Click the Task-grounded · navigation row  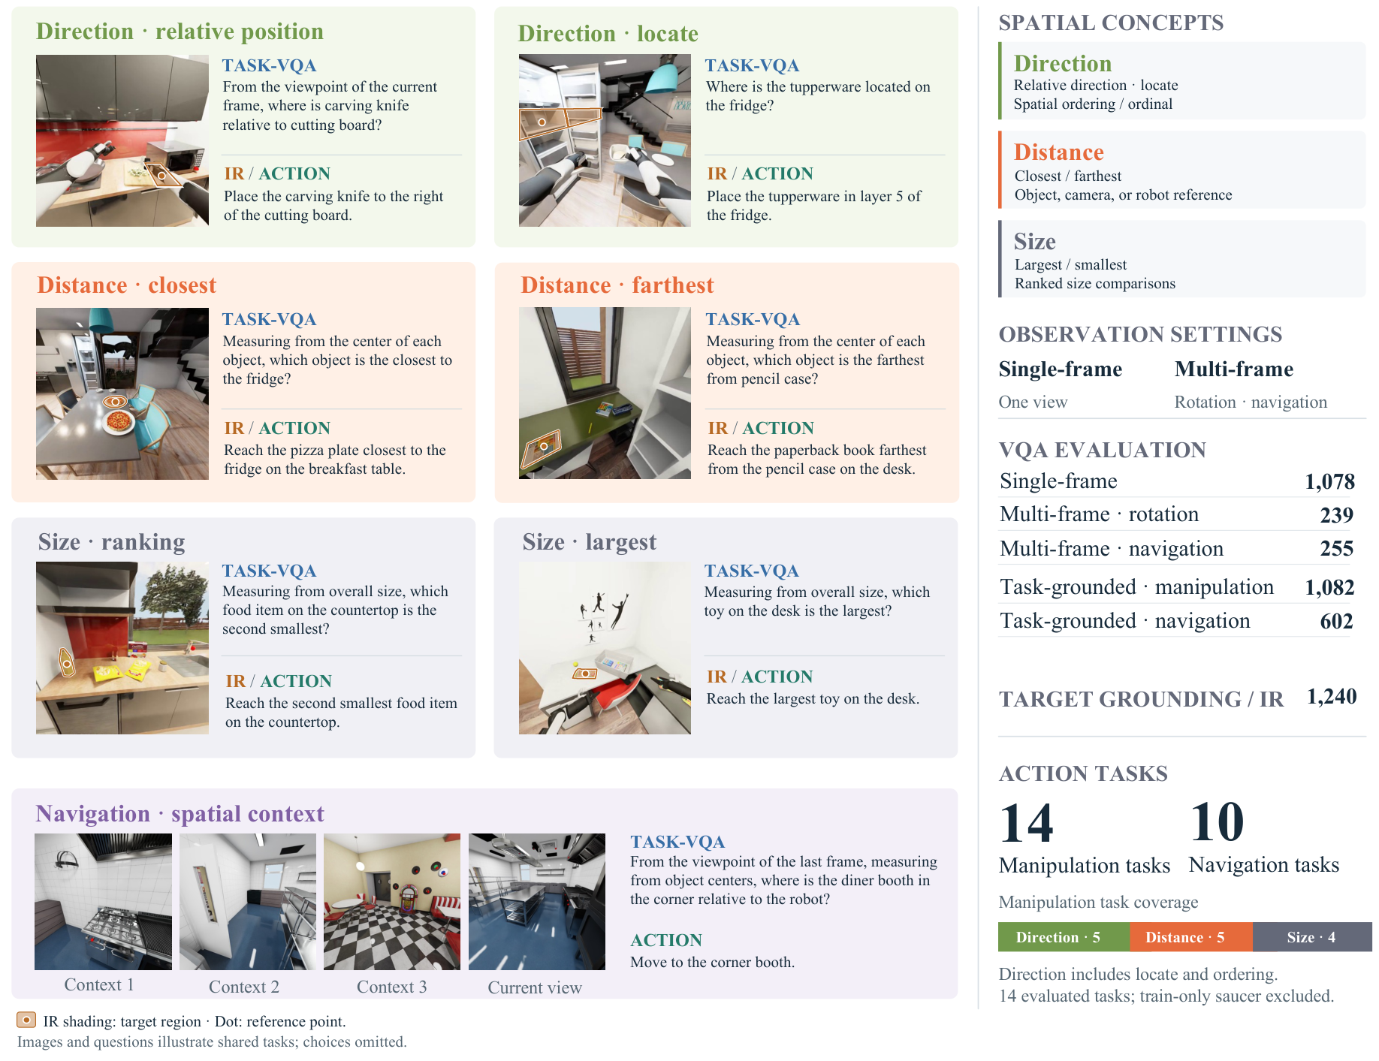click(1176, 621)
